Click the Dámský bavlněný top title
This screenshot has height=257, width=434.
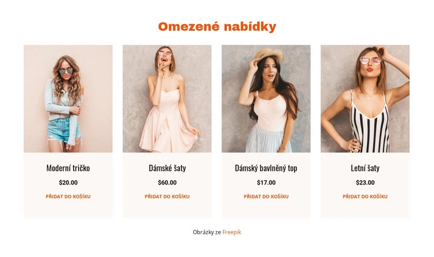click(266, 168)
